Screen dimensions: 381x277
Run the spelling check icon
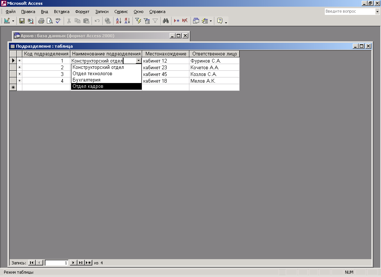[x=58, y=21]
